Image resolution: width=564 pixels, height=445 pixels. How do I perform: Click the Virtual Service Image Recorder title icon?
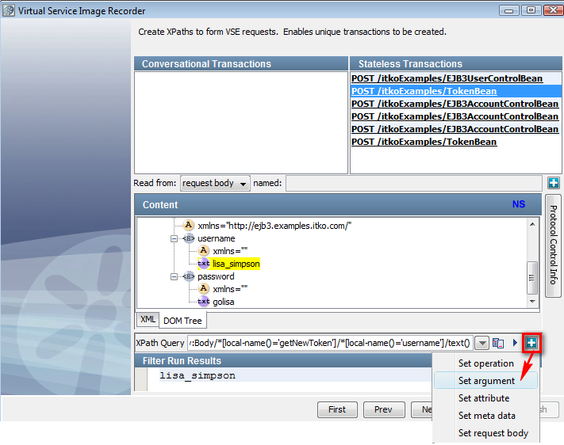click(x=9, y=10)
